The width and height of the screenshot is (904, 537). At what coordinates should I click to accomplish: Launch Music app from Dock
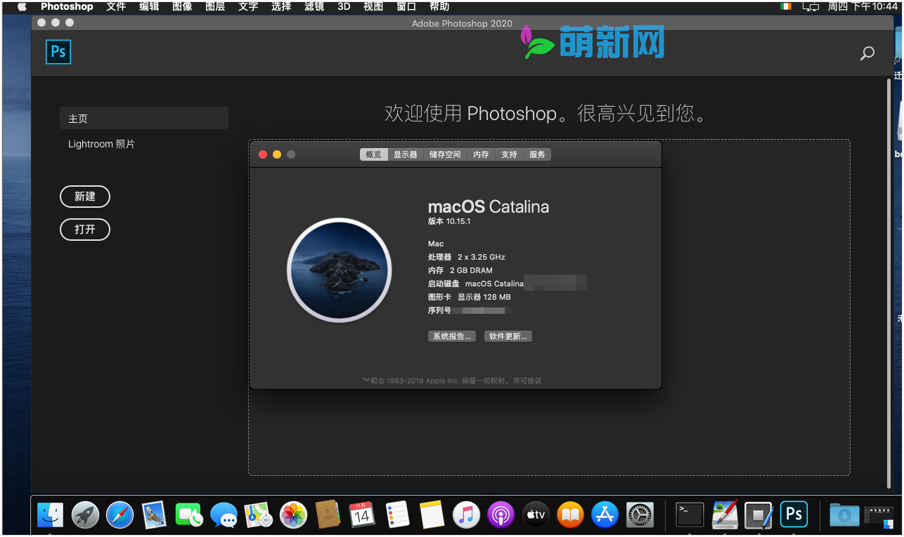click(466, 515)
